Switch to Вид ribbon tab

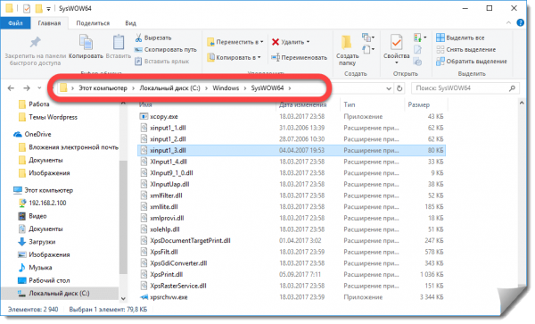tap(130, 23)
